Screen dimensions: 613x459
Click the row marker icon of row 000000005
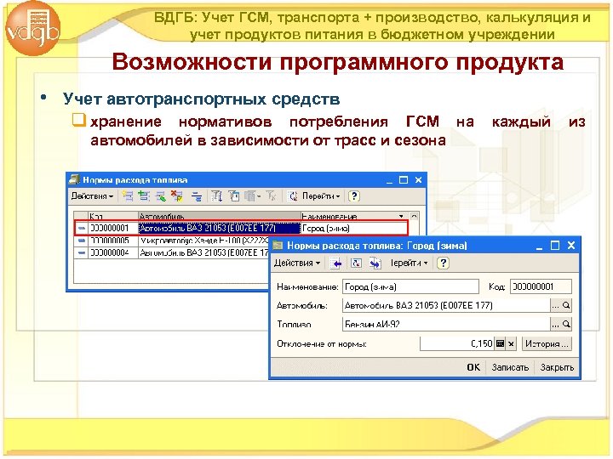pos(82,241)
